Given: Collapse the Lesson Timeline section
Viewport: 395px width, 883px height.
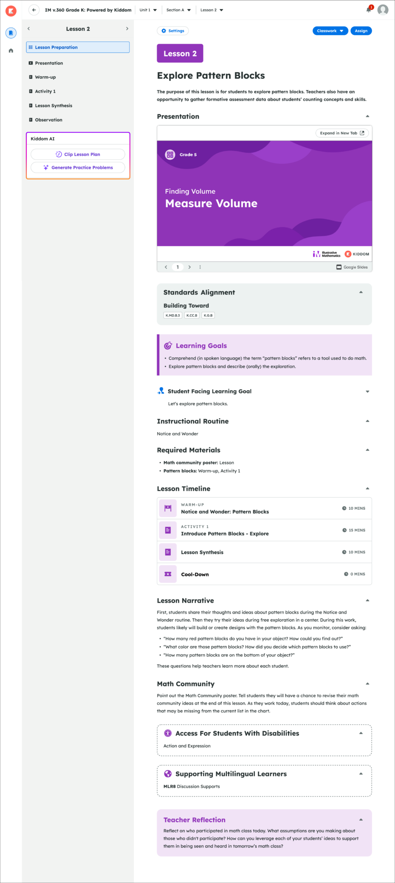Looking at the screenshot, I should click(x=367, y=488).
